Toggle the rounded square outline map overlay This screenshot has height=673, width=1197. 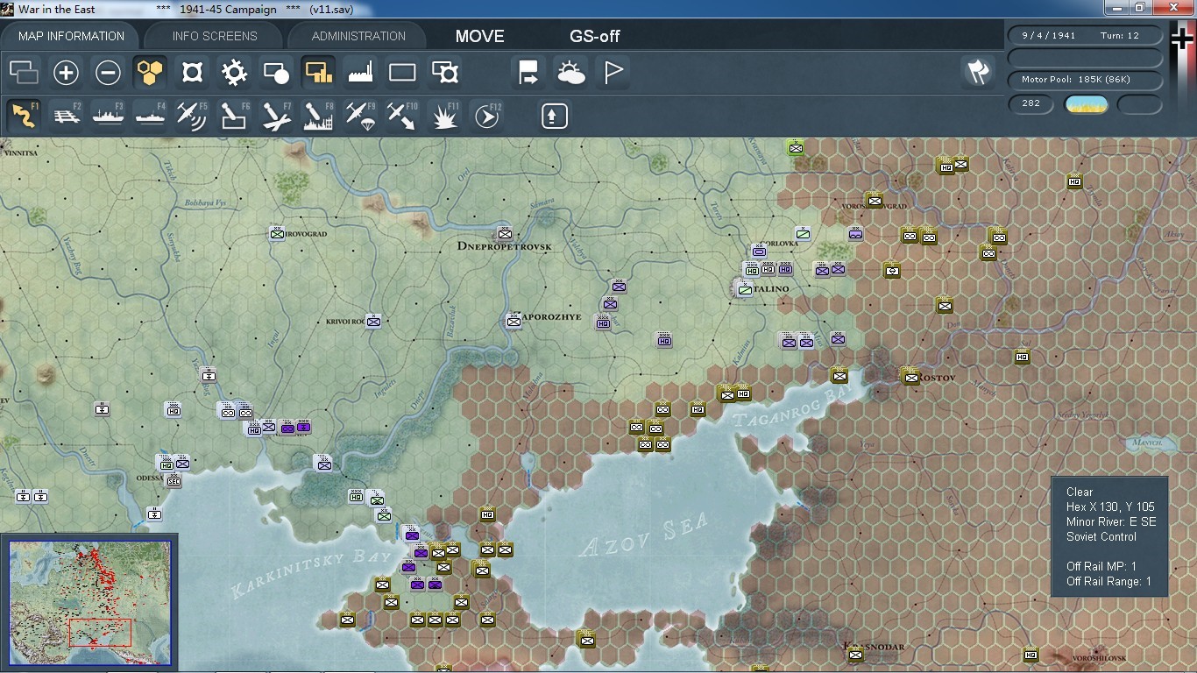click(x=192, y=73)
